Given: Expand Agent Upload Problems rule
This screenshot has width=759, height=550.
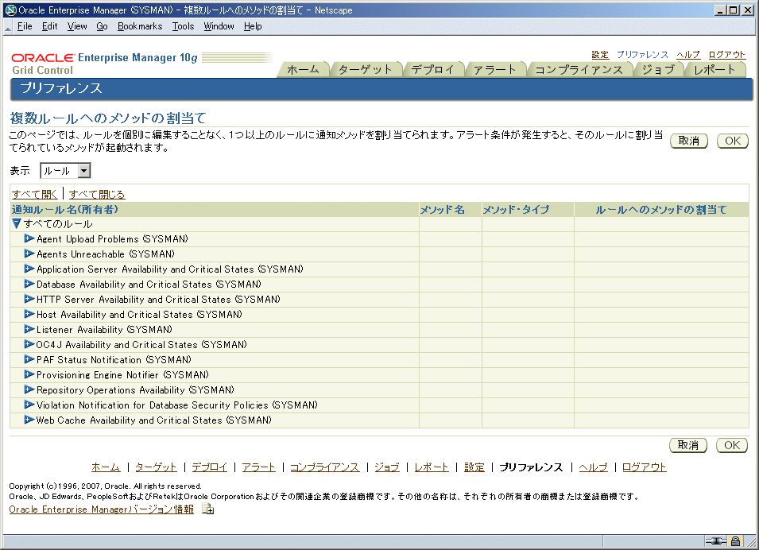Looking at the screenshot, I should click(x=29, y=238).
